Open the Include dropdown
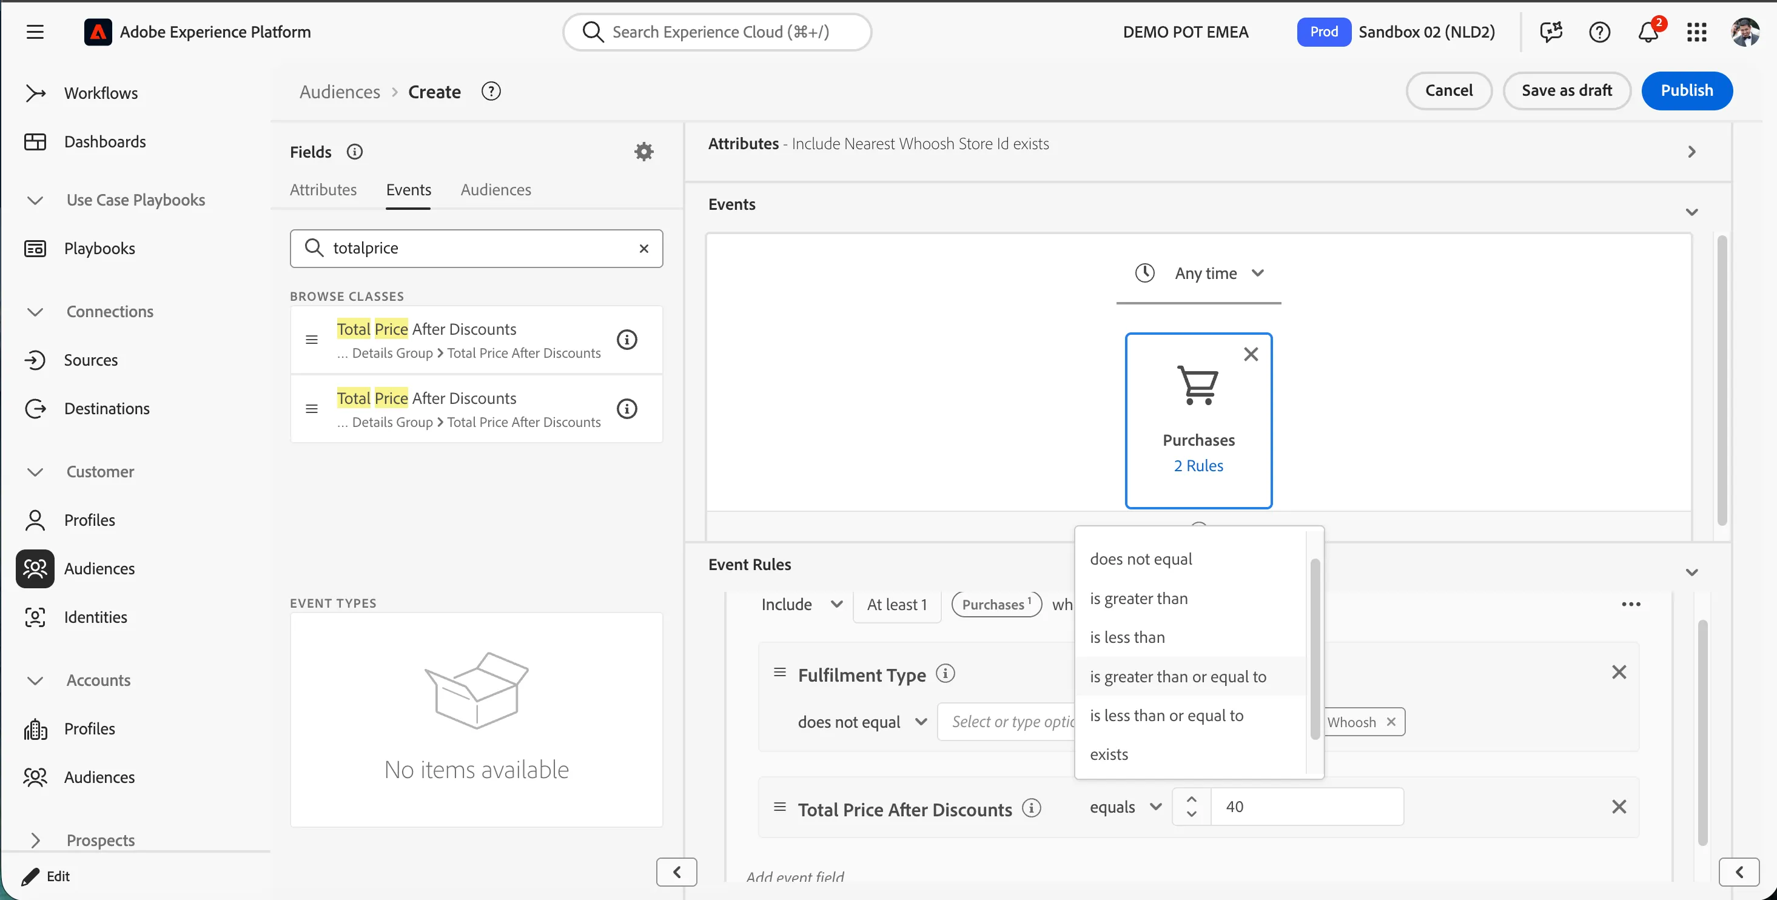The image size is (1777, 900). [802, 605]
